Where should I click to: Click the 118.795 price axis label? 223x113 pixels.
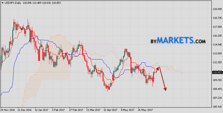click(x=217, y=18)
